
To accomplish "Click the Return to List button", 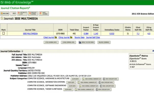I will (x=22, y=13).
